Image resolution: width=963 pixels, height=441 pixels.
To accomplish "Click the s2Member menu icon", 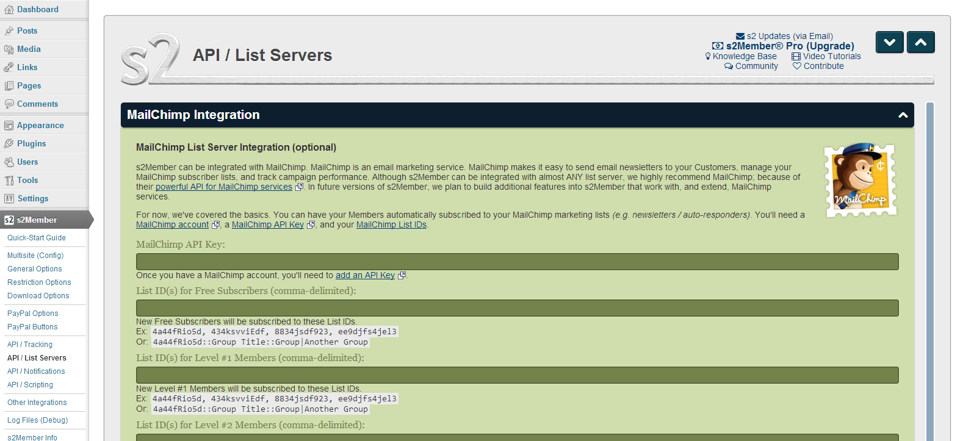I will point(9,220).
